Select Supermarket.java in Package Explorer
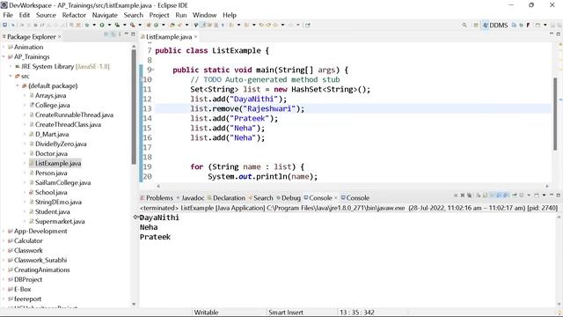 coord(60,221)
